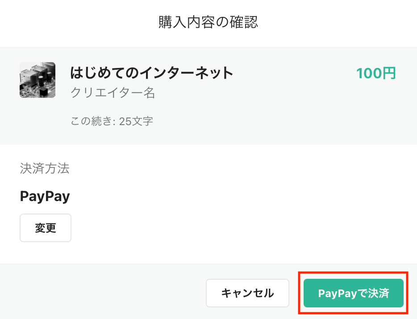Dismiss the dialog using キャンセル
The width and height of the screenshot is (417, 319).
coord(247,293)
